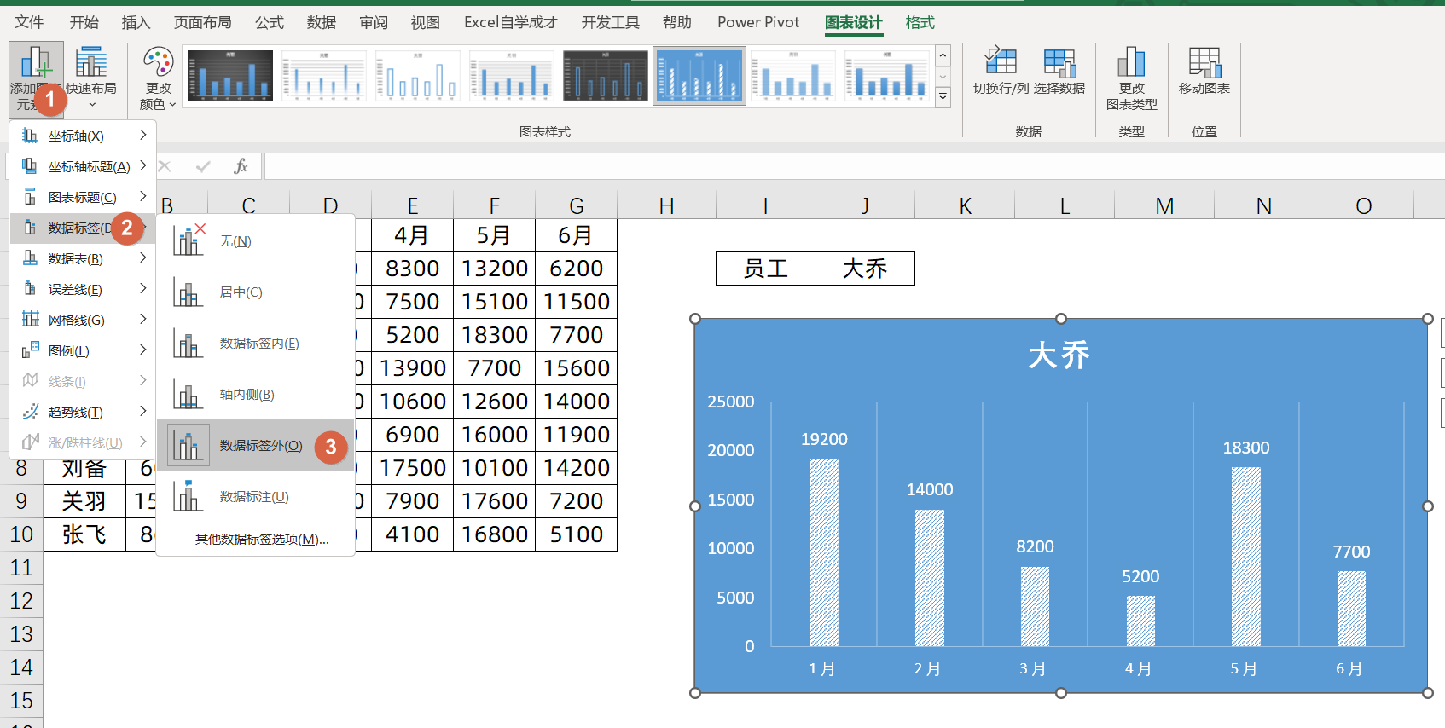
Task: Click dropdown cell showing 大乔
Action: (x=865, y=269)
